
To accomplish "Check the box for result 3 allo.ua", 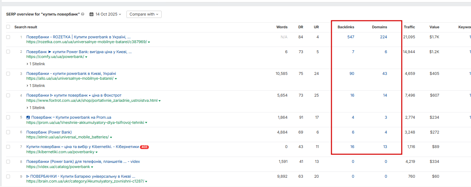I will (8, 73).
